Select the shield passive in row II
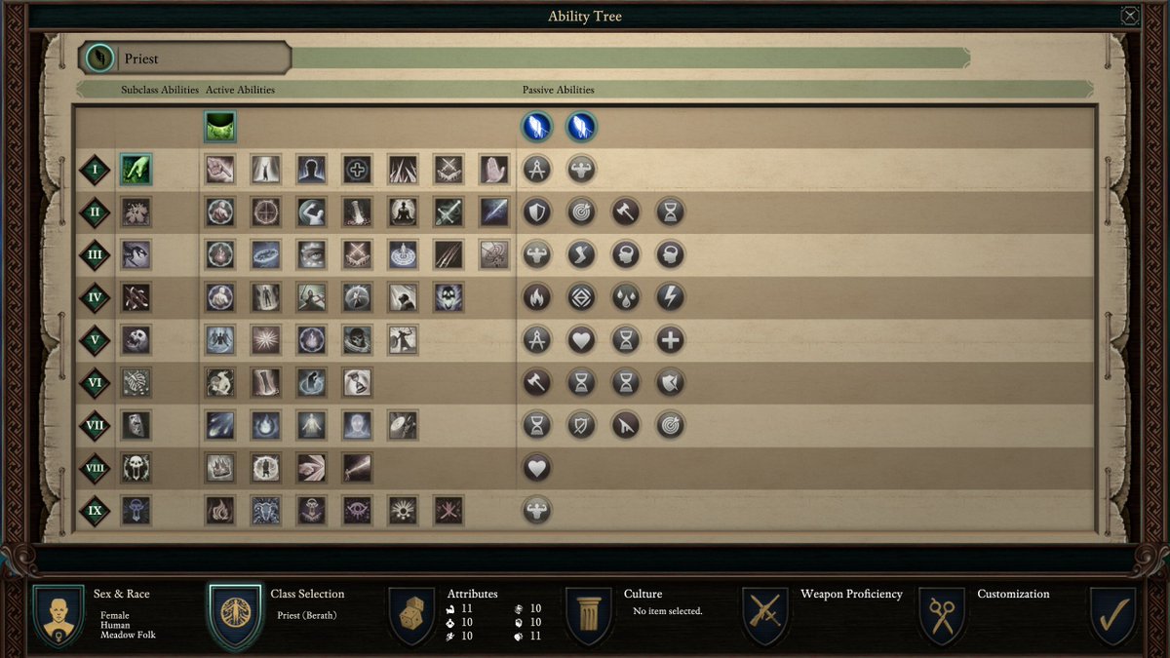Viewport: 1170px width, 658px height. 537,212
